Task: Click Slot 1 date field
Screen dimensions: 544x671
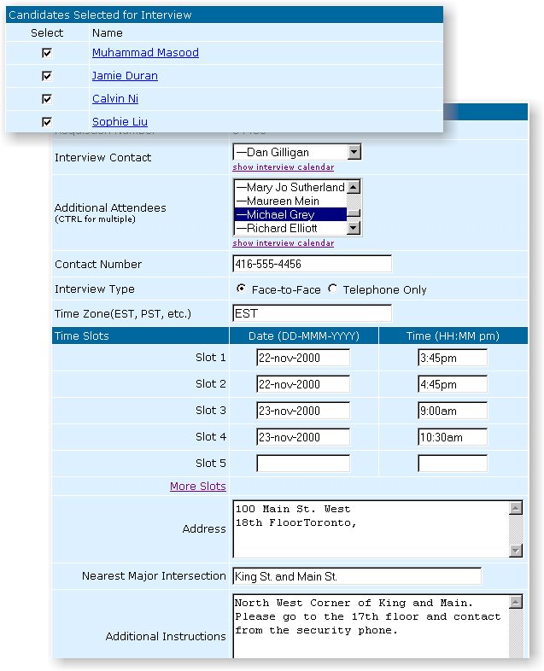Action: [x=303, y=358]
